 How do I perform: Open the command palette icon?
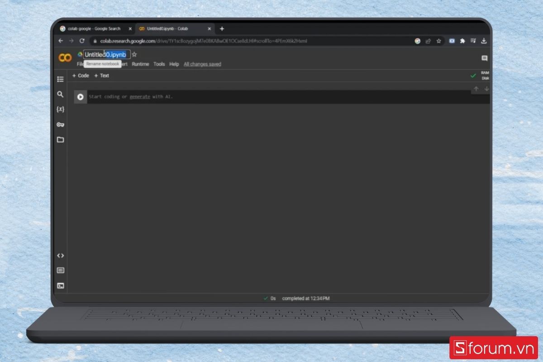click(60, 271)
